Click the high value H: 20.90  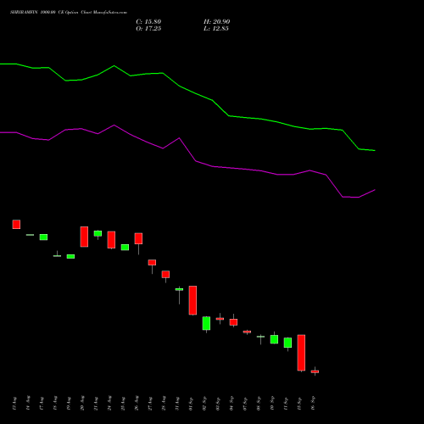pos(217,22)
